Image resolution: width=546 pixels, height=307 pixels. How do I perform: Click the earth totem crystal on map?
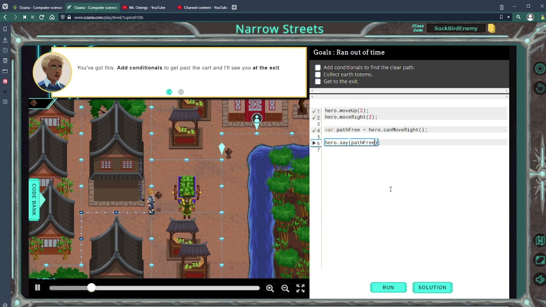pos(221,148)
